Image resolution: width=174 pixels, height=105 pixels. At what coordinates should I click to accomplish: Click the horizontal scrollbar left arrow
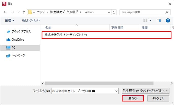(43, 84)
